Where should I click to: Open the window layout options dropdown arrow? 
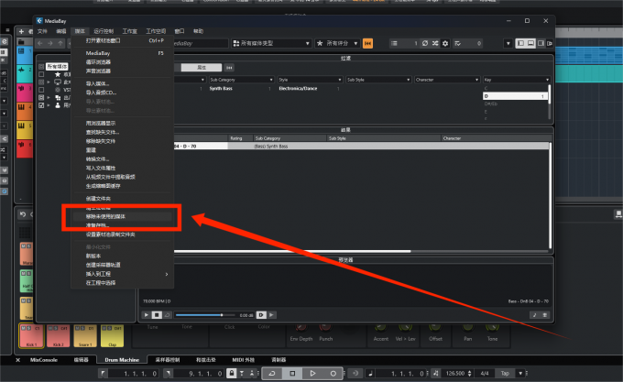click(508, 43)
